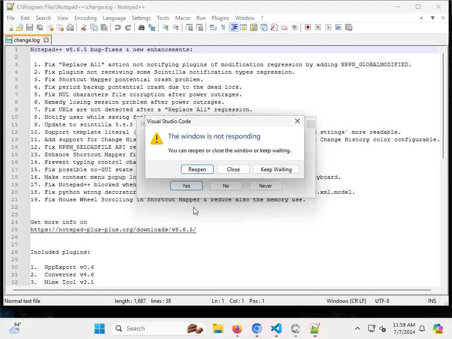The width and height of the screenshot is (452, 339).
Task: Click Windows (CR LF) in status bar
Action: [x=346, y=301]
